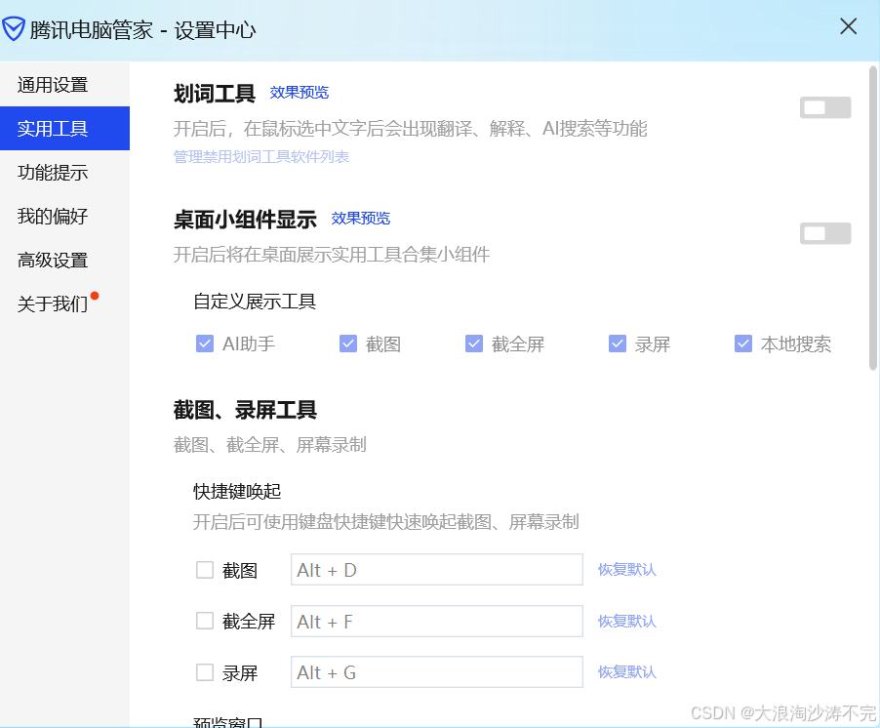The image size is (880, 728).
Task: Click 恢复默认 for the 截图 shortcut
Action: pos(627,570)
